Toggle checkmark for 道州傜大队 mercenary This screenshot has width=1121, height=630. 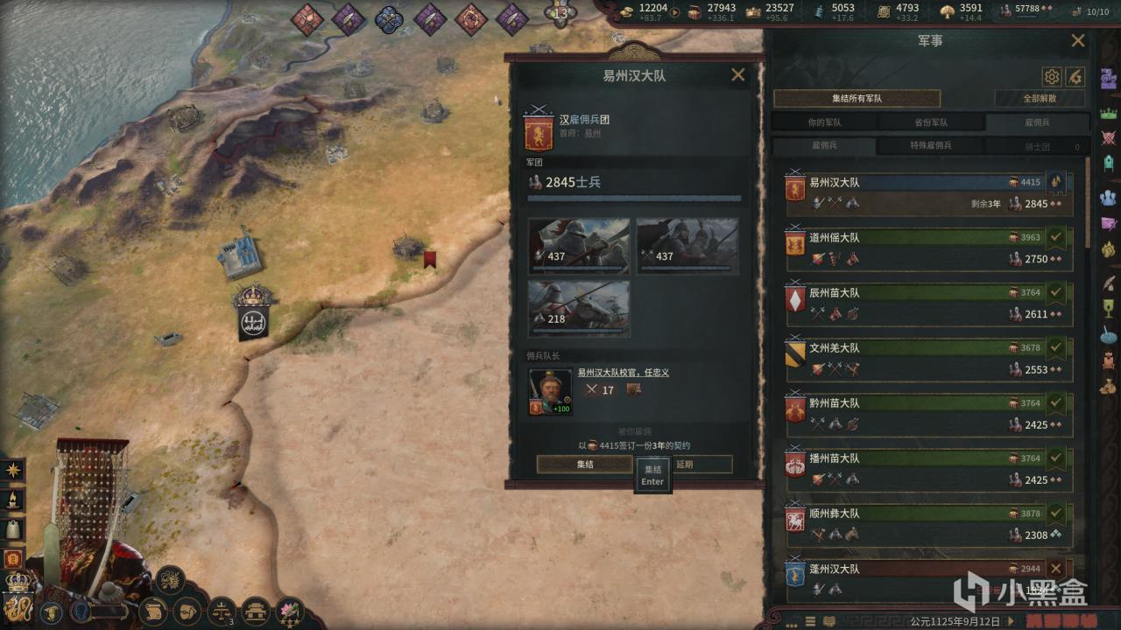click(1057, 237)
